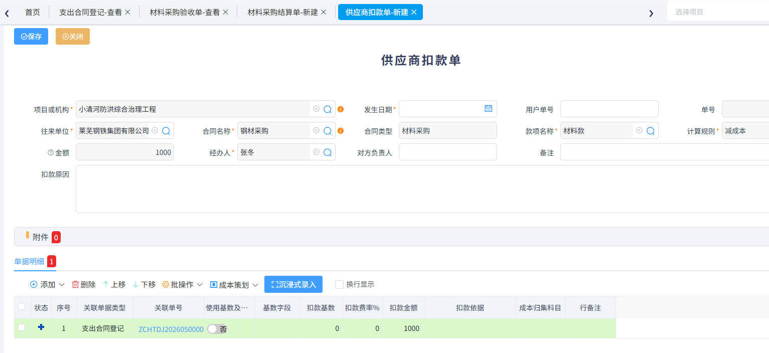Viewport: 769px width, 353px height.
Task: Switch to 材料采购验收单-查看 tab
Action: pyautogui.click(x=185, y=12)
